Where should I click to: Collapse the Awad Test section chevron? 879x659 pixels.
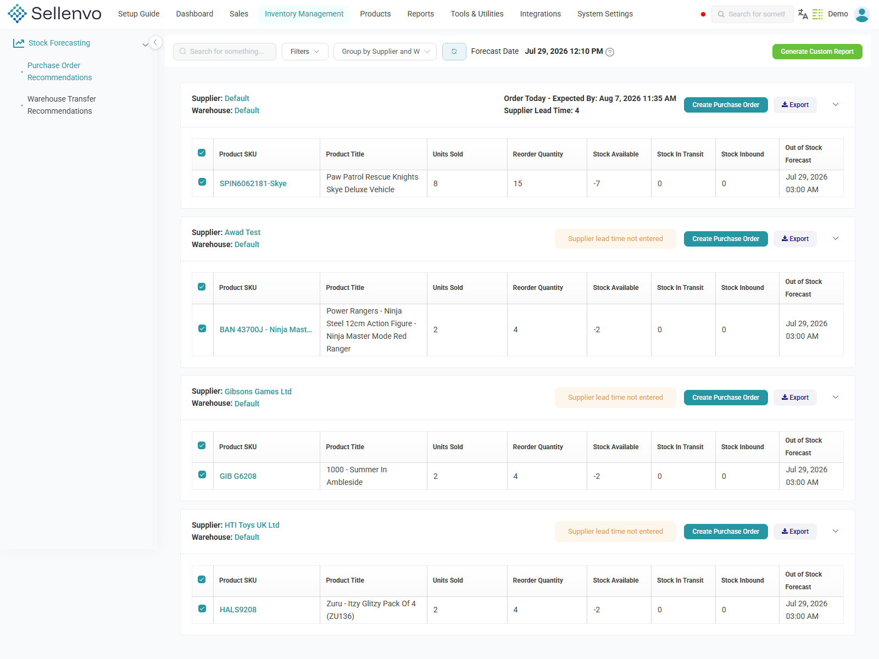[x=836, y=239]
